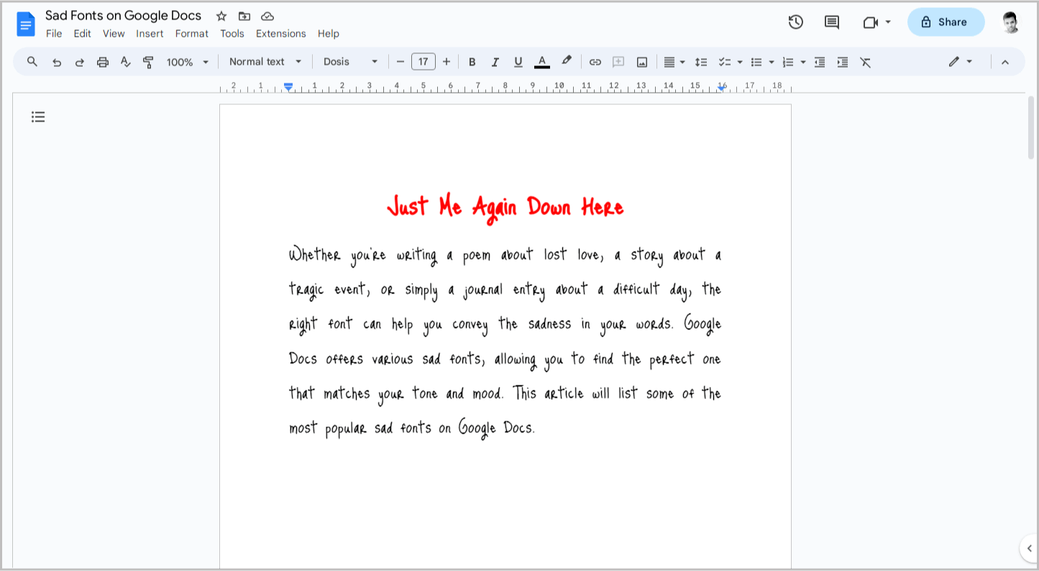Click the right indent marker on ruler

tap(721, 88)
